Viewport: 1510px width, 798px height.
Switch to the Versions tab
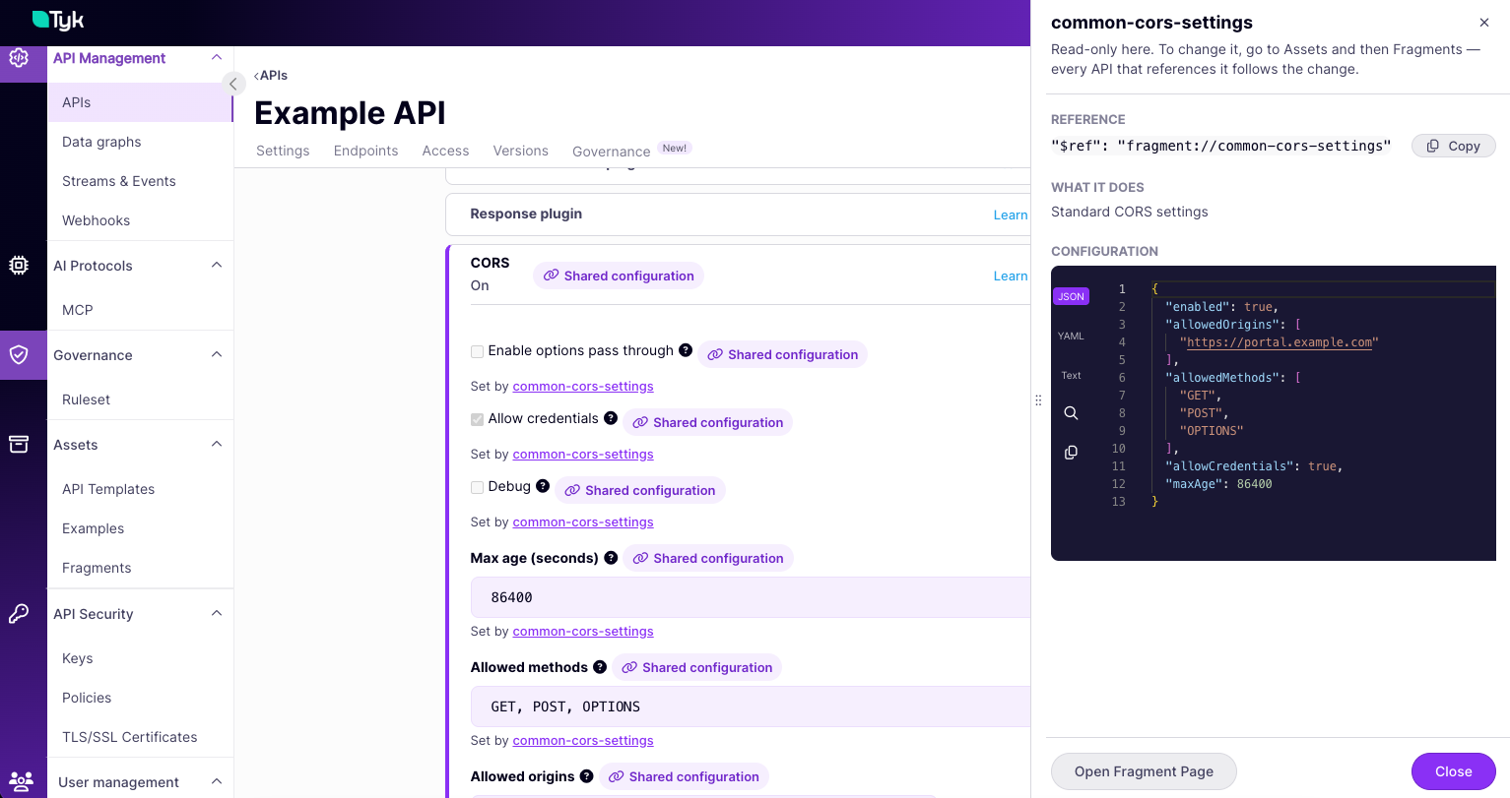[521, 151]
